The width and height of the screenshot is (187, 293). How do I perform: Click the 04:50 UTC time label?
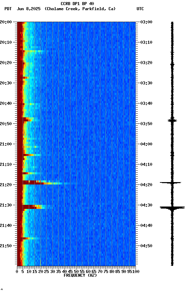coord(146,246)
